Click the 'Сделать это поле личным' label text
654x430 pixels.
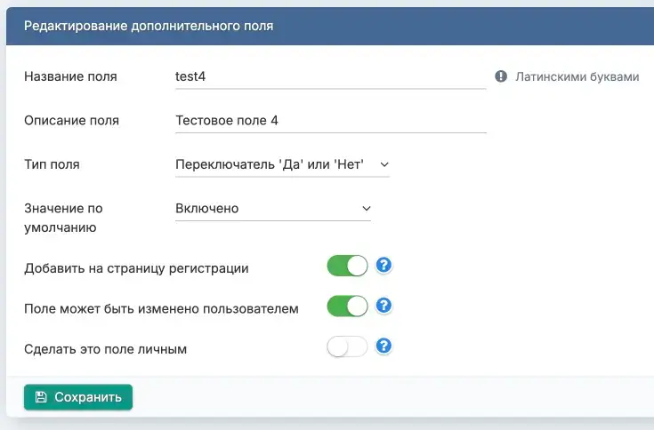[x=105, y=348]
